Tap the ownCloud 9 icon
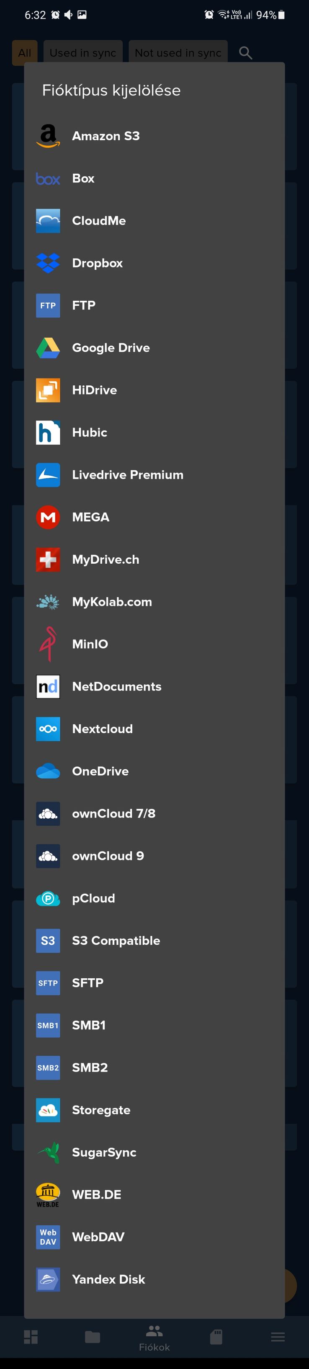The image size is (309, 1369). [x=48, y=856]
